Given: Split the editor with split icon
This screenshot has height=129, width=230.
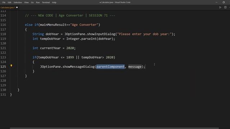Looking at the screenshot, I should click(x=225, y=7).
